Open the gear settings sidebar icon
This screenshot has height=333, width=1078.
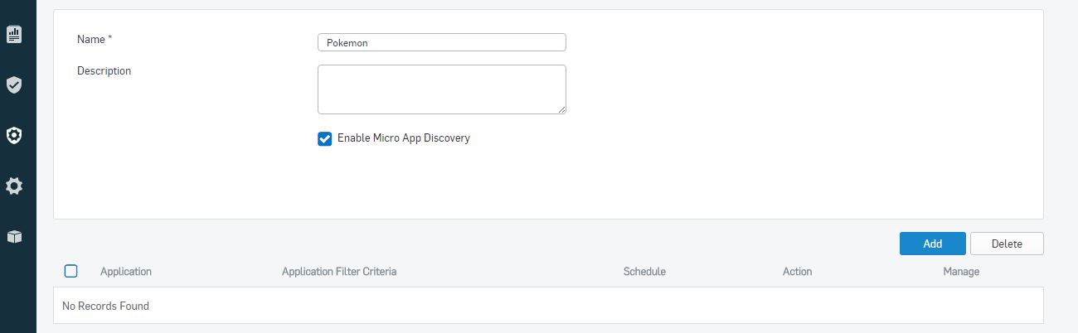coord(14,186)
